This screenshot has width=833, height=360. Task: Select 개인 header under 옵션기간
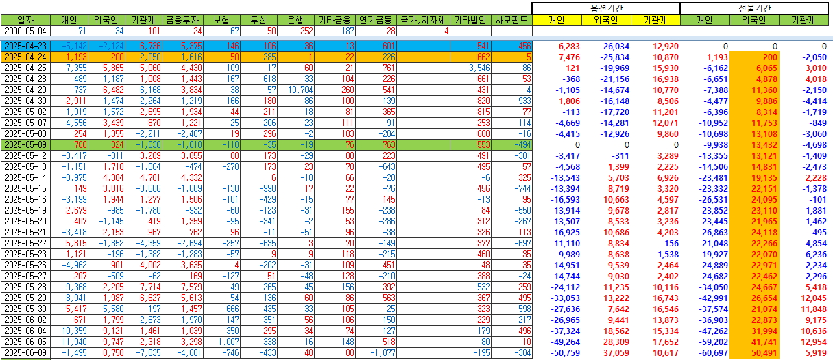coord(557,20)
